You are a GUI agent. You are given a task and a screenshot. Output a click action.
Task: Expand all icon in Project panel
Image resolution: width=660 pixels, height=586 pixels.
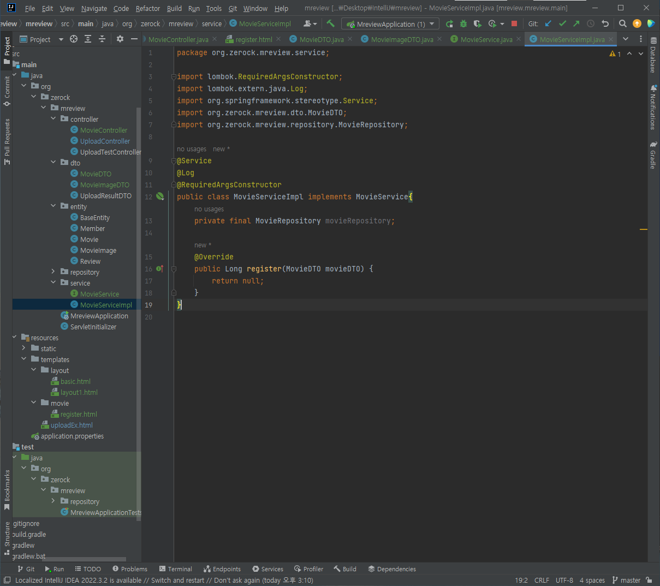click(88, 39)
